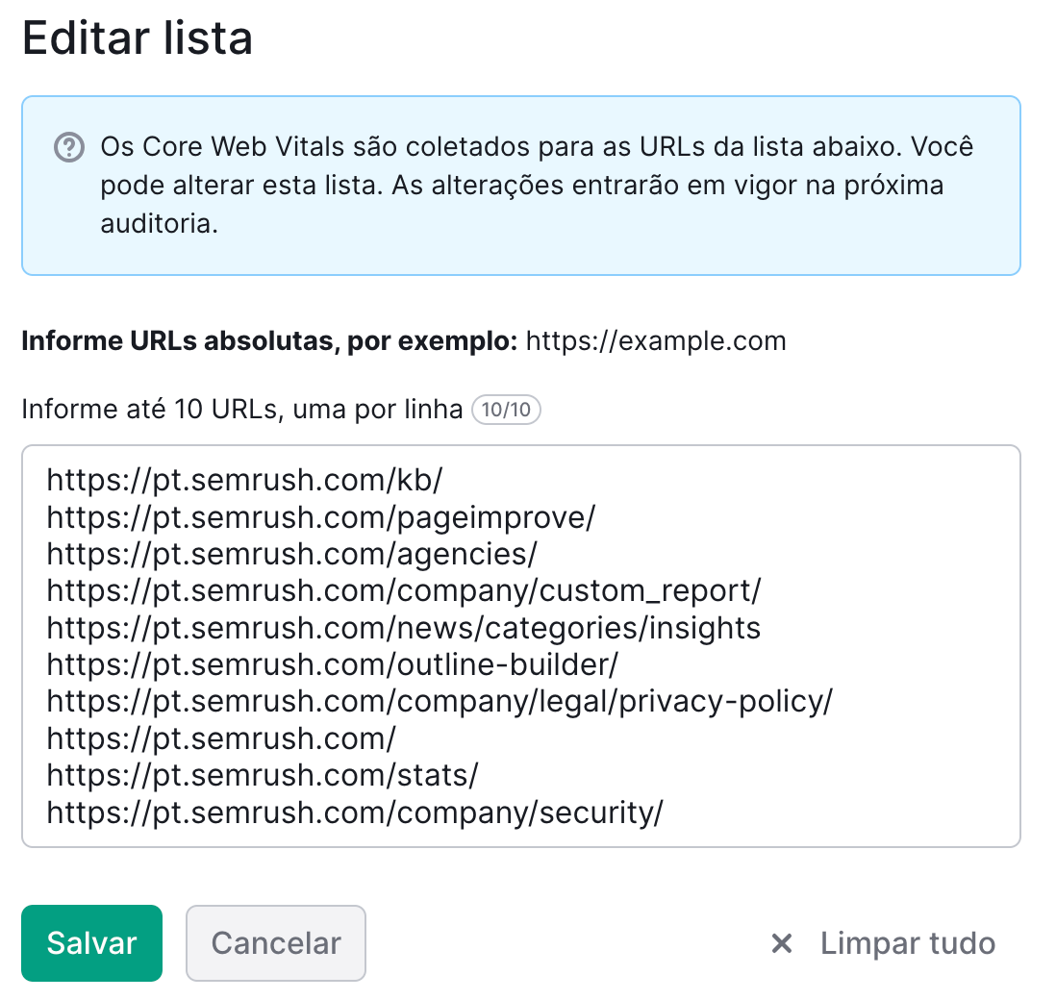The height and width of the screenshot is (1000, 1056).
Task: Click the 10/10 URL counter badge
Action: (x=506, y=410)
